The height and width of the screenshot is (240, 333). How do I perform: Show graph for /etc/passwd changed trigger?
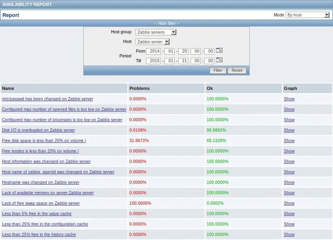[x=289, y=99]
